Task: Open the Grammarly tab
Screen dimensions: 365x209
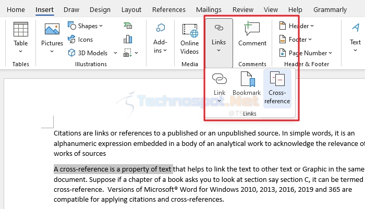Action: coord(330,10)
